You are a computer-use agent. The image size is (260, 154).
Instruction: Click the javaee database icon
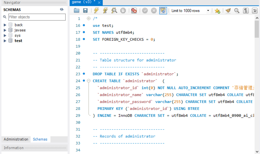tap(10, 30)
